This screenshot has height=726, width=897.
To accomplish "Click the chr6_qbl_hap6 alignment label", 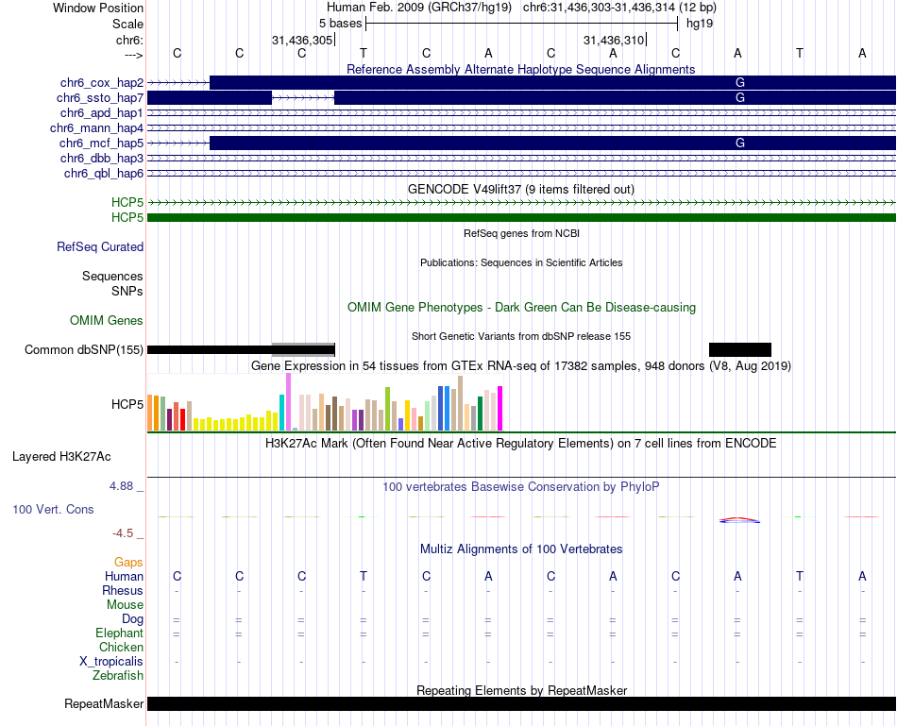I will [x=104, y=174].
